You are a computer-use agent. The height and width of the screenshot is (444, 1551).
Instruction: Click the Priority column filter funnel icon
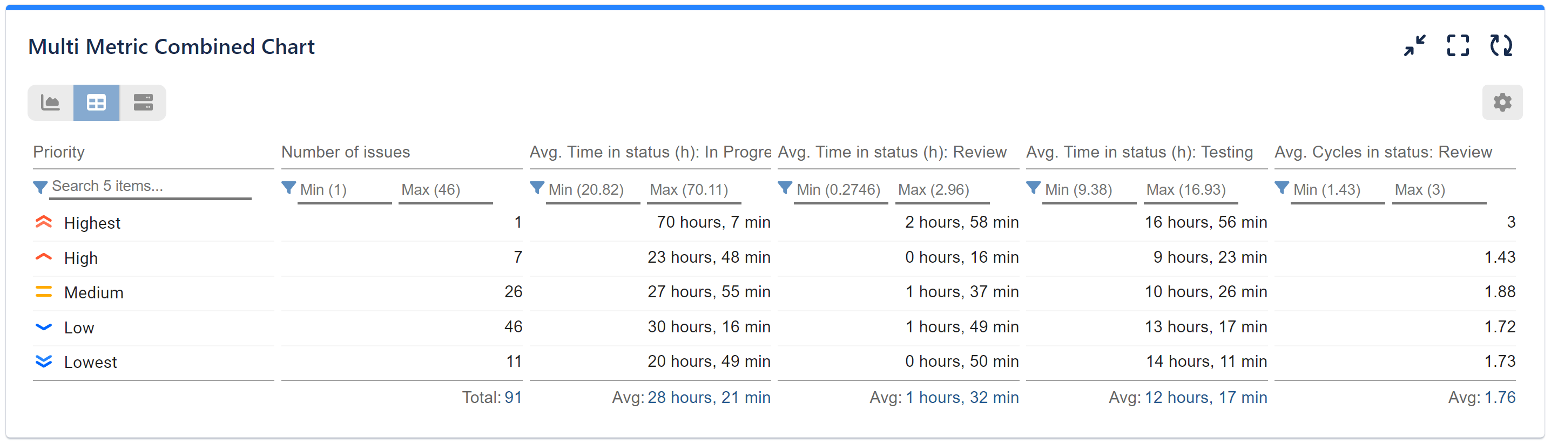40,187
